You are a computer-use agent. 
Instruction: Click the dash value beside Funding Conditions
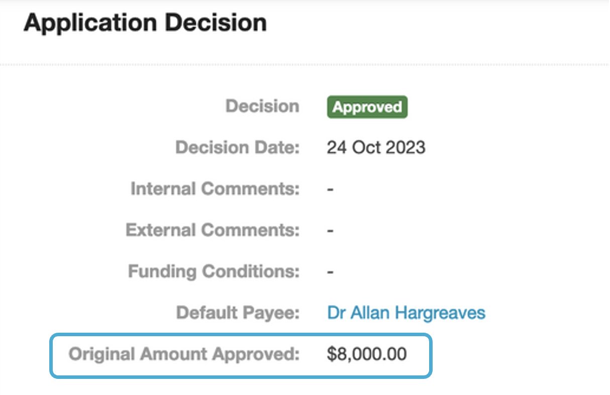(330, 272)
